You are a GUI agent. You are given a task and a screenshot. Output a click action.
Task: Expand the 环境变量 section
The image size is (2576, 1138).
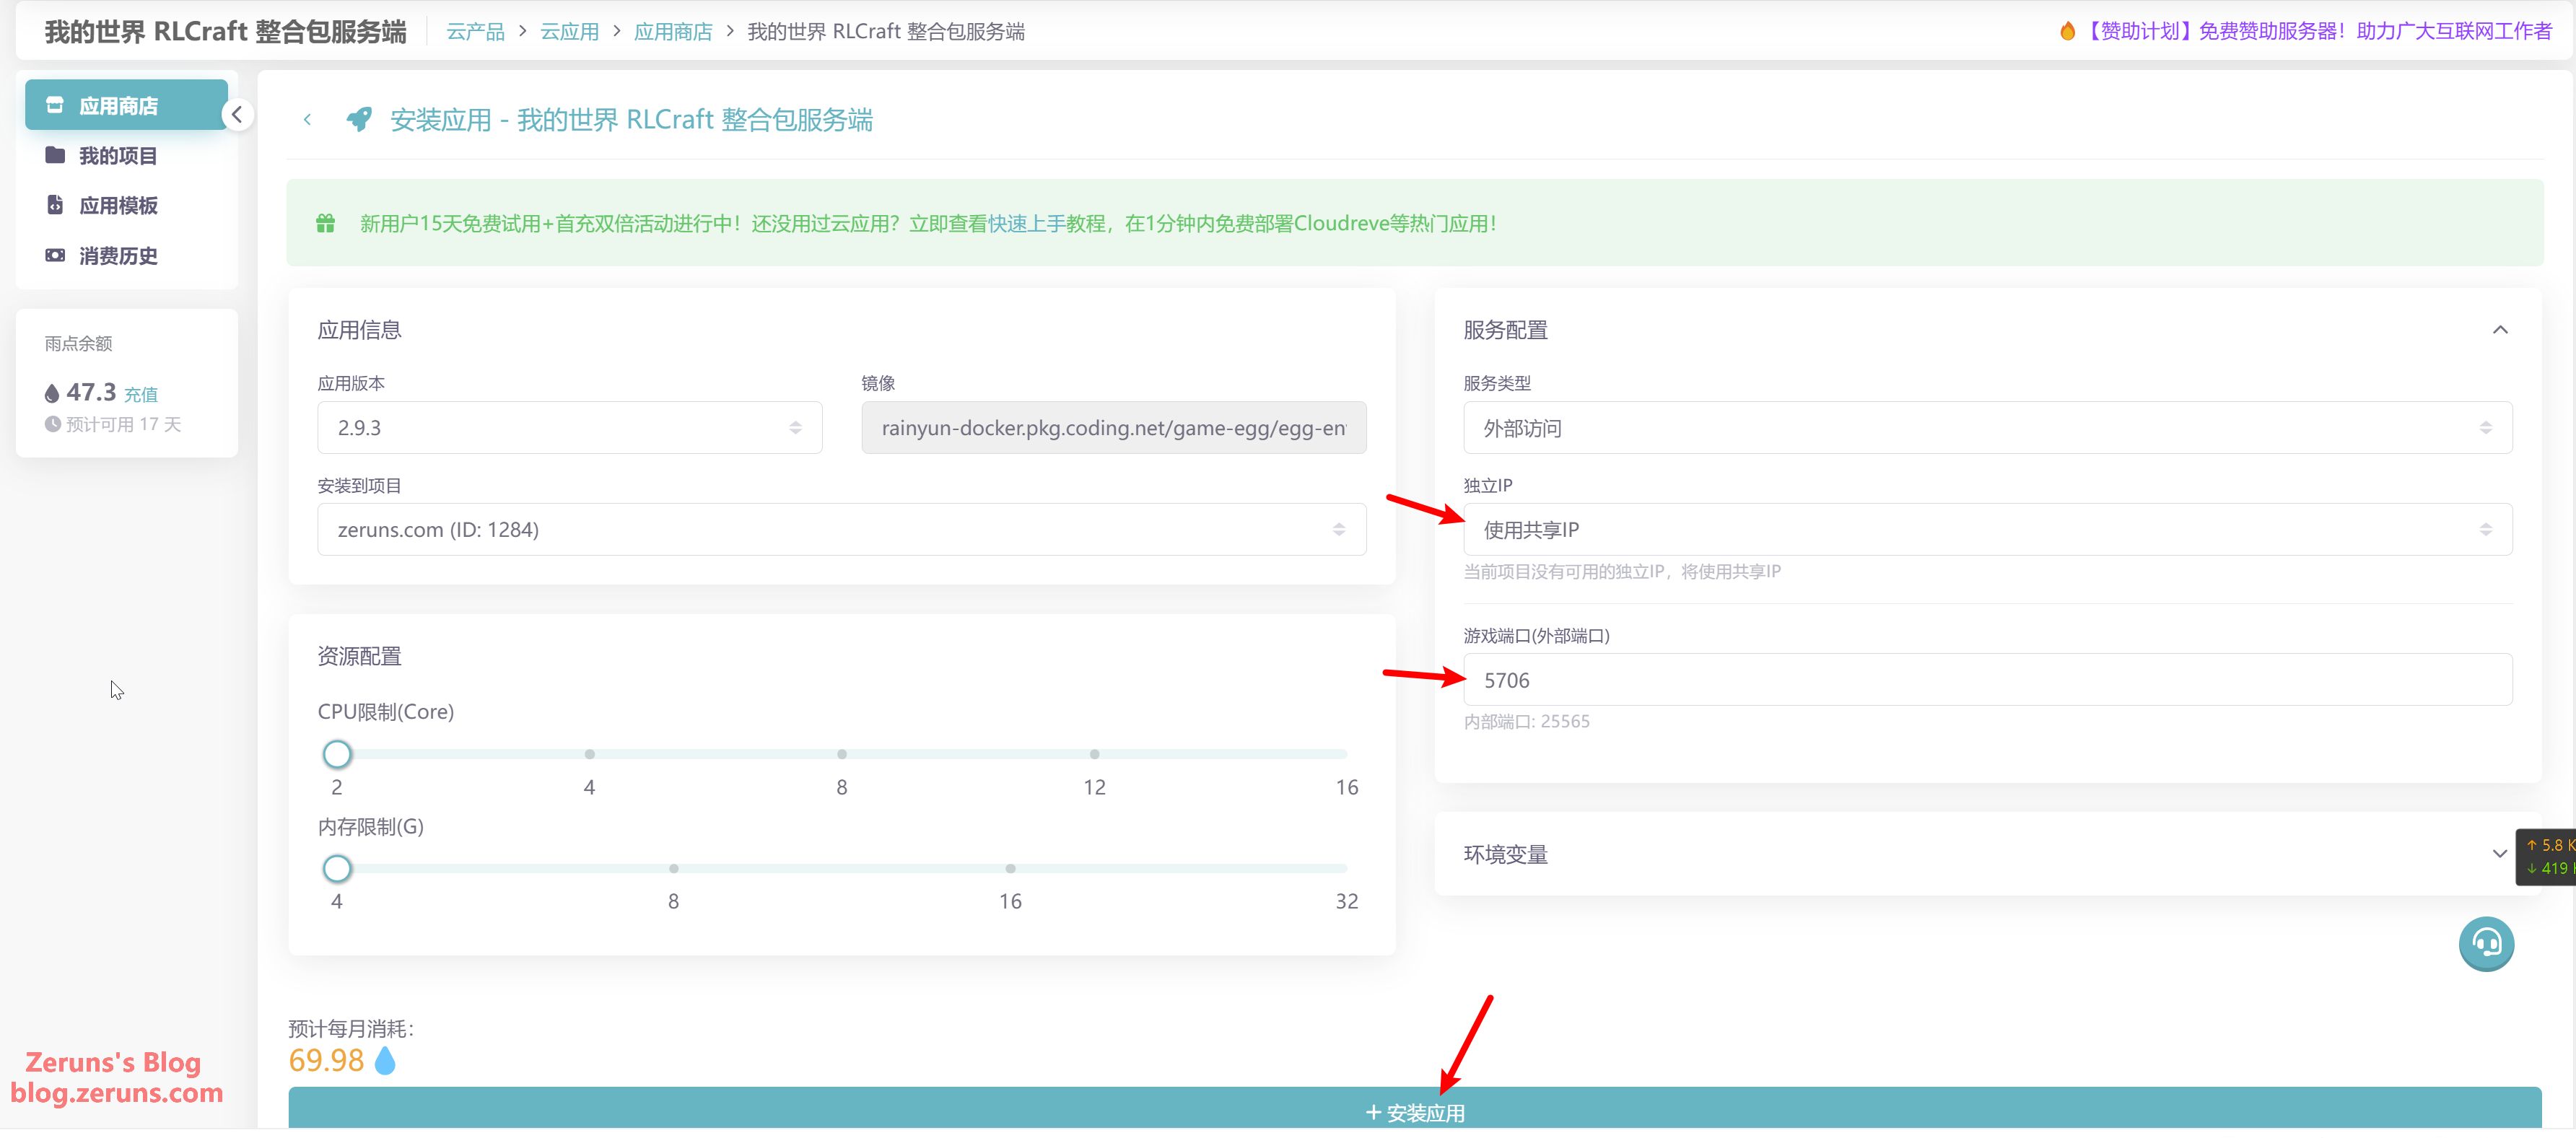2499,854
